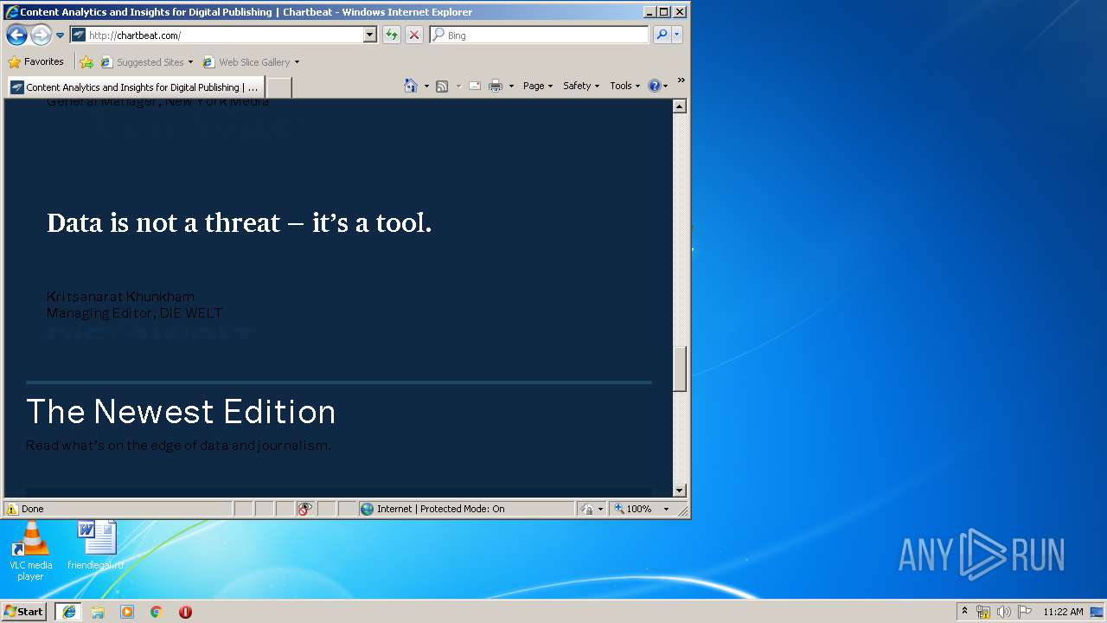1107x623 pixels.
Task: Open the Tools menu
Action: coord(625,86)
